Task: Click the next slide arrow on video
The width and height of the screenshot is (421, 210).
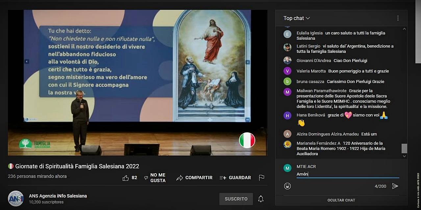Action: (248, 62)
